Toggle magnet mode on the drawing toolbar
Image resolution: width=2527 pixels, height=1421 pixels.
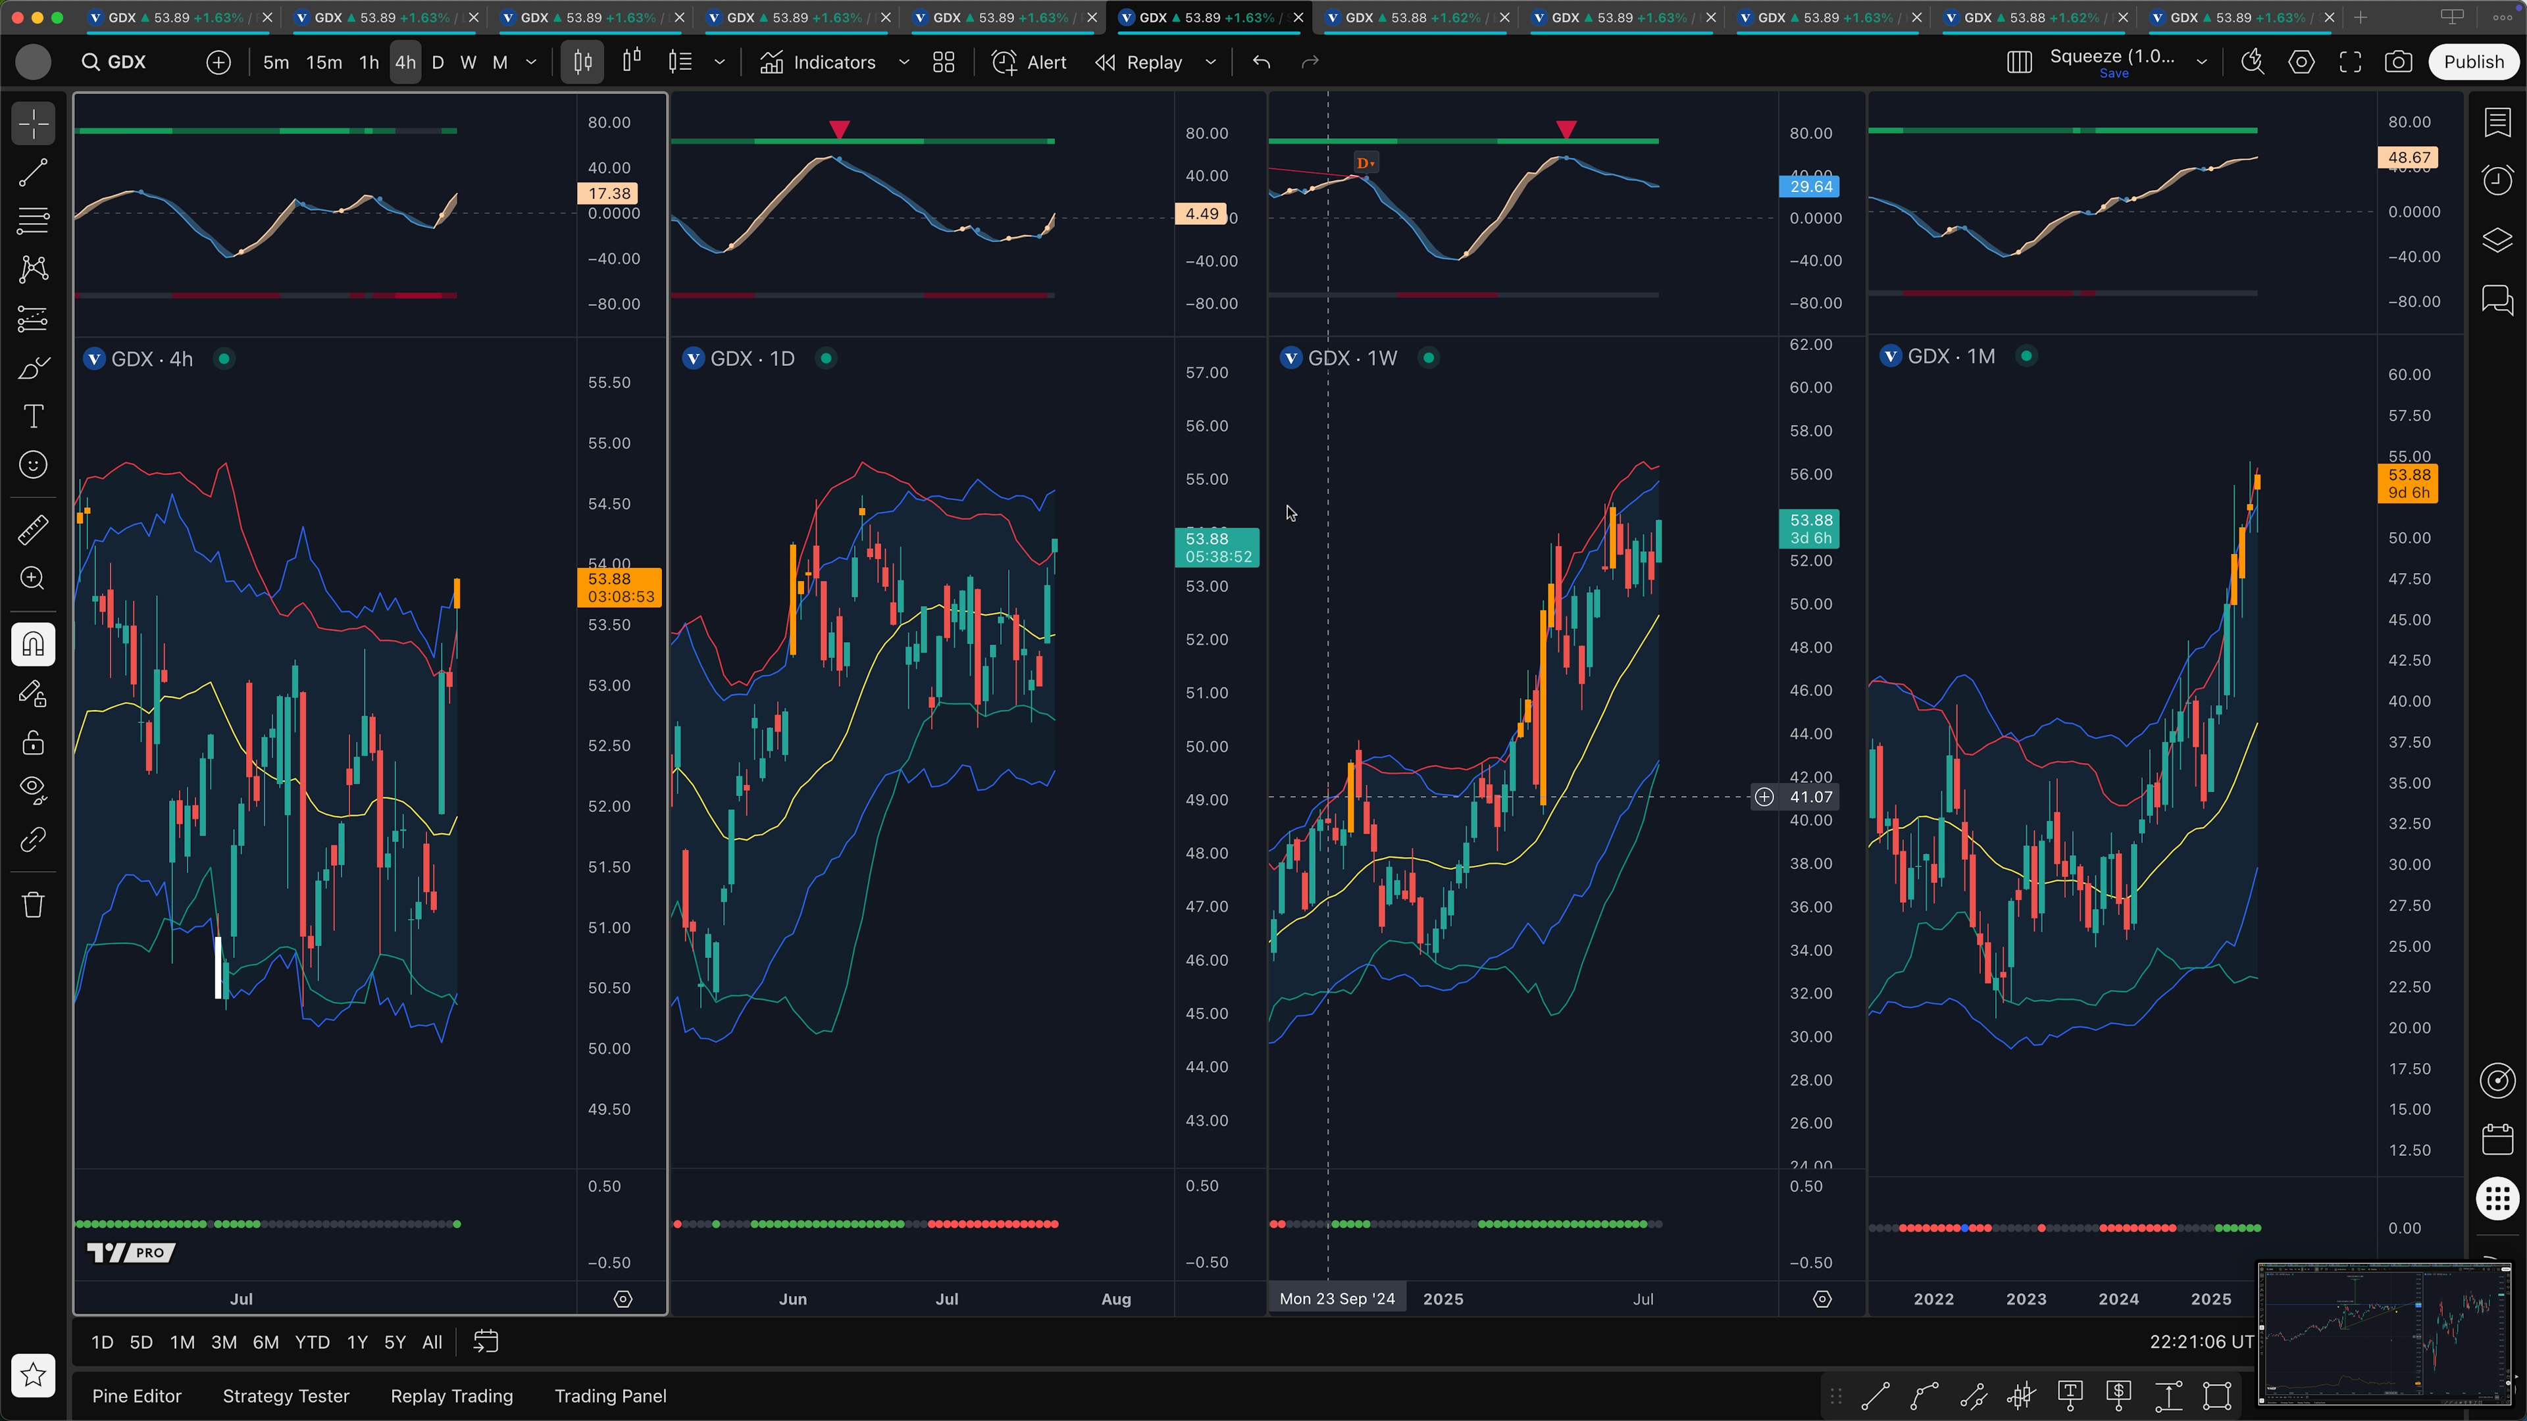pos(34,644)
